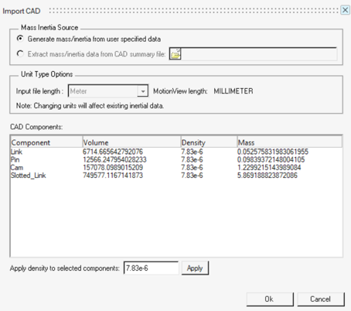Apply density to selected components
The height and width of the screenshot is (311, 351).
point(195,268)
